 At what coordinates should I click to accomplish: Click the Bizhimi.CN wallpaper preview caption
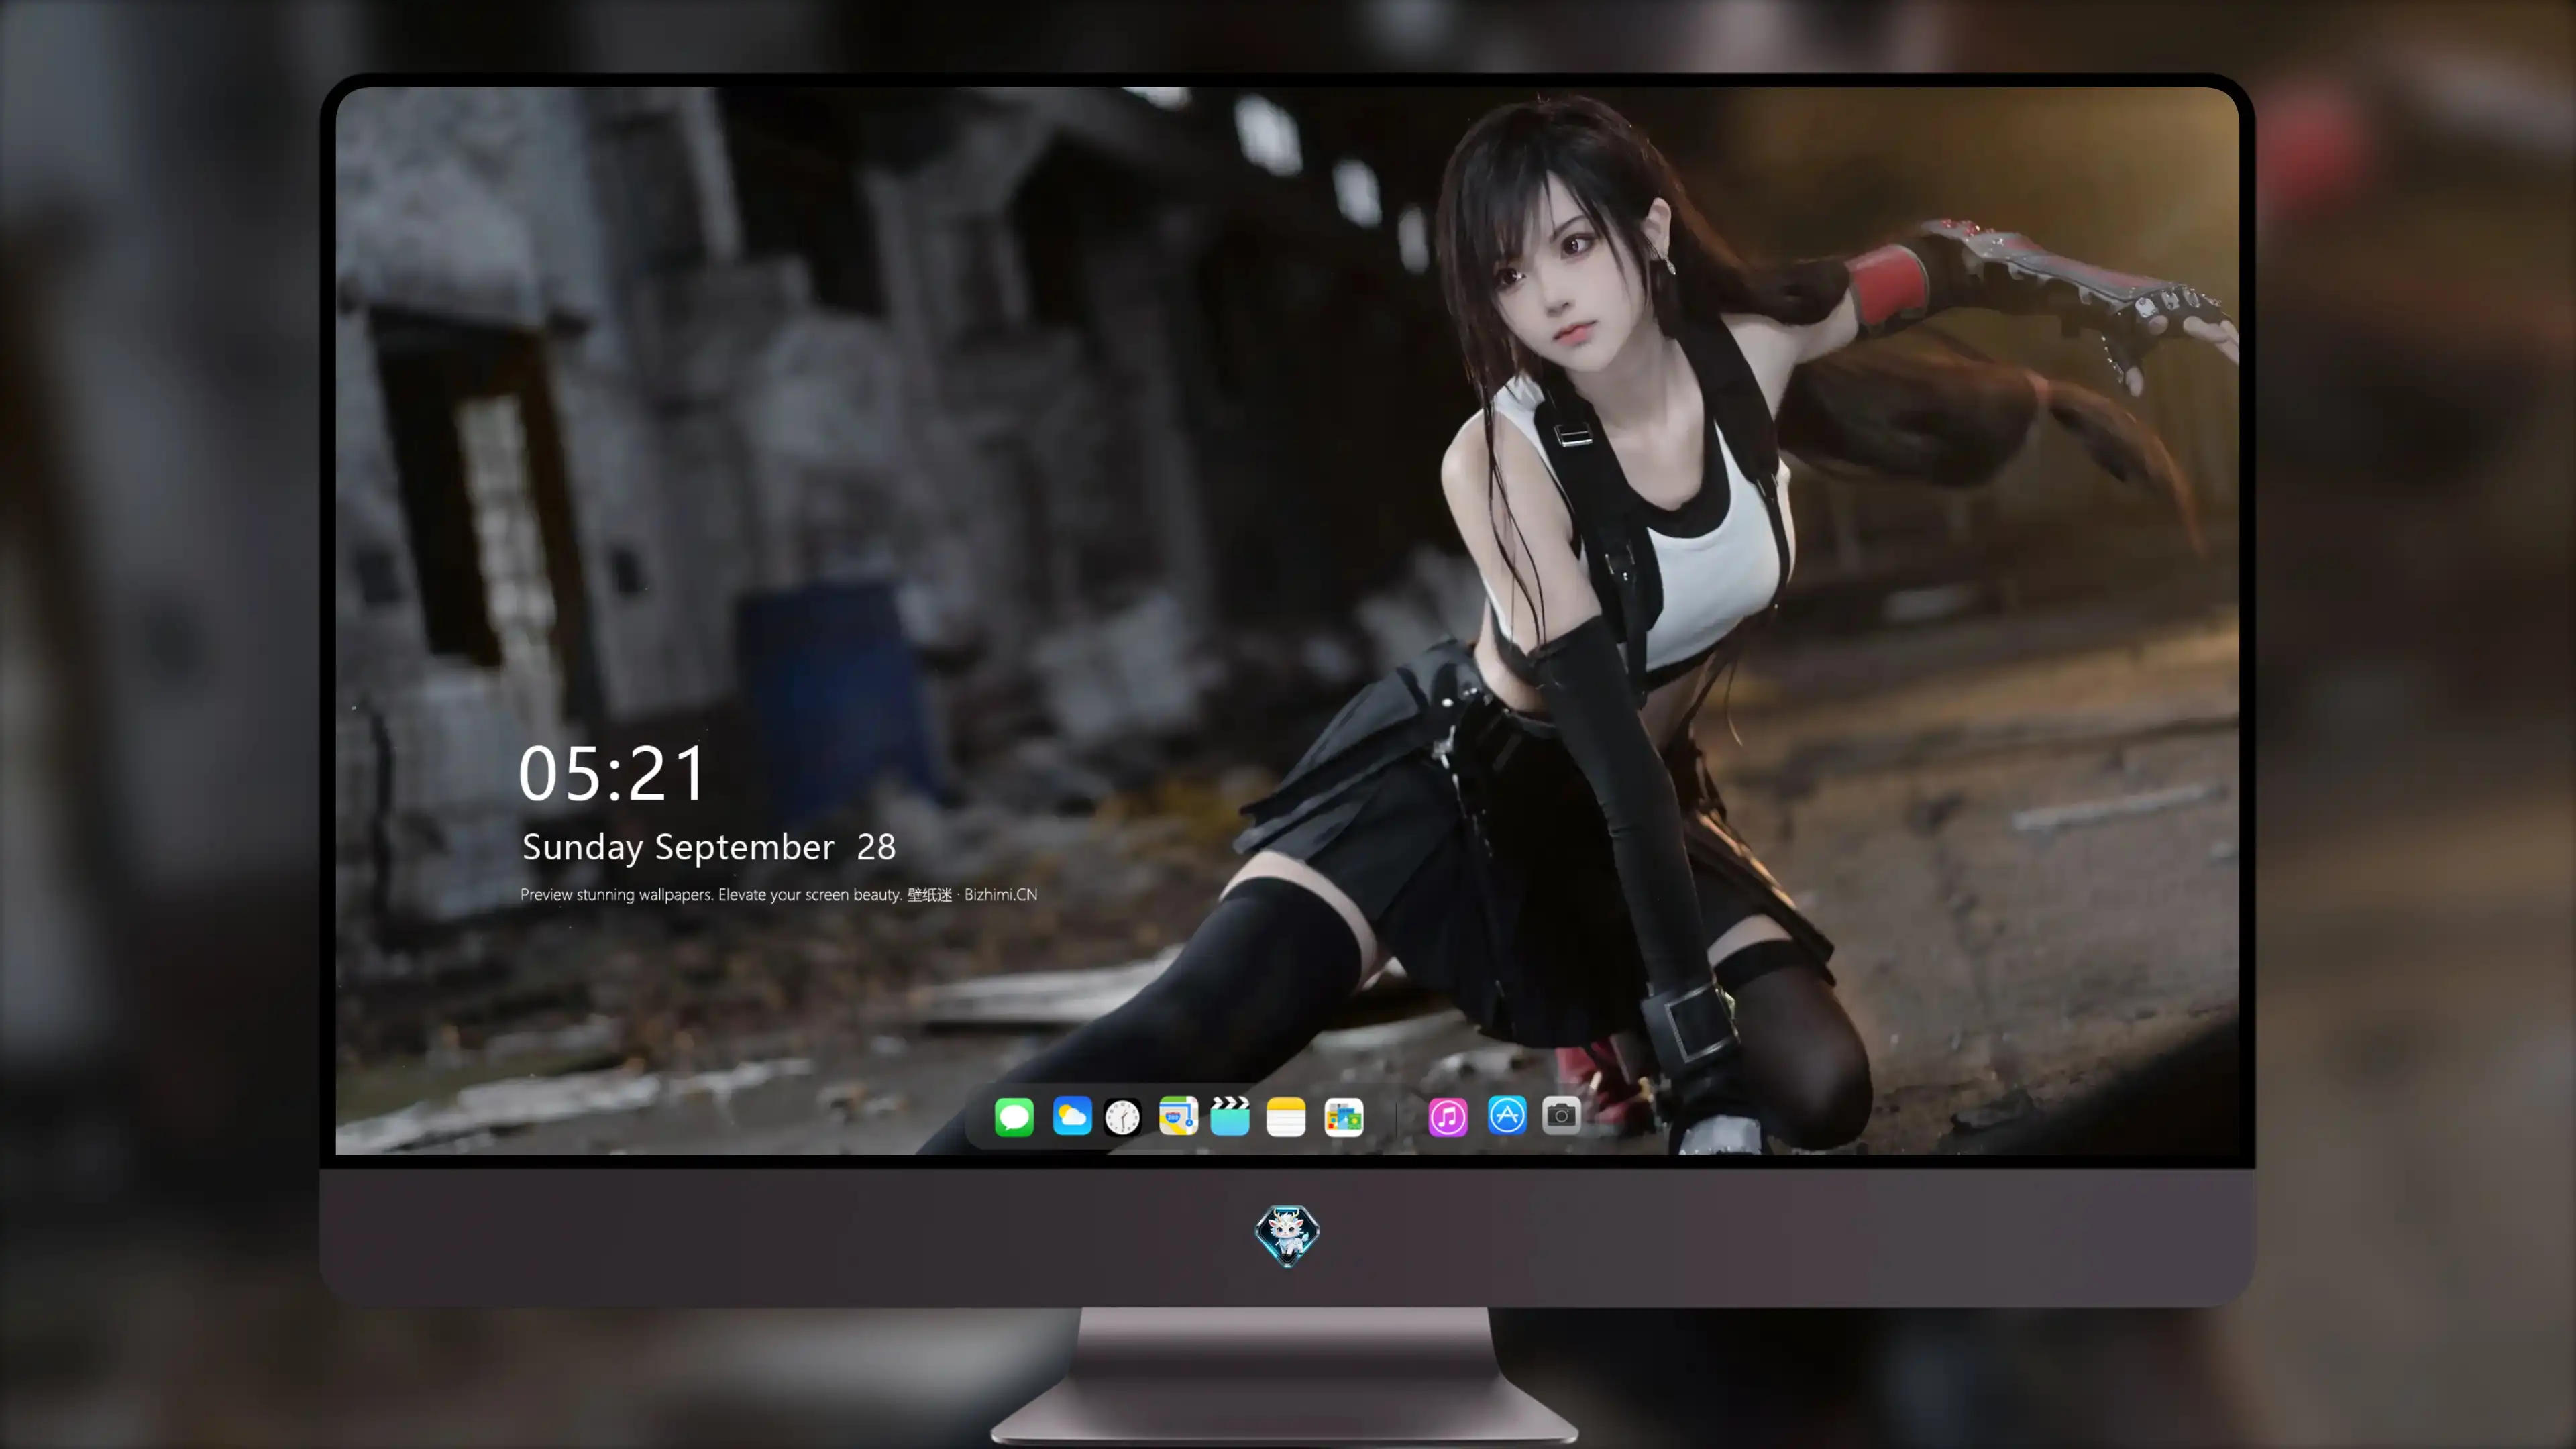click(x=779, y=895)
